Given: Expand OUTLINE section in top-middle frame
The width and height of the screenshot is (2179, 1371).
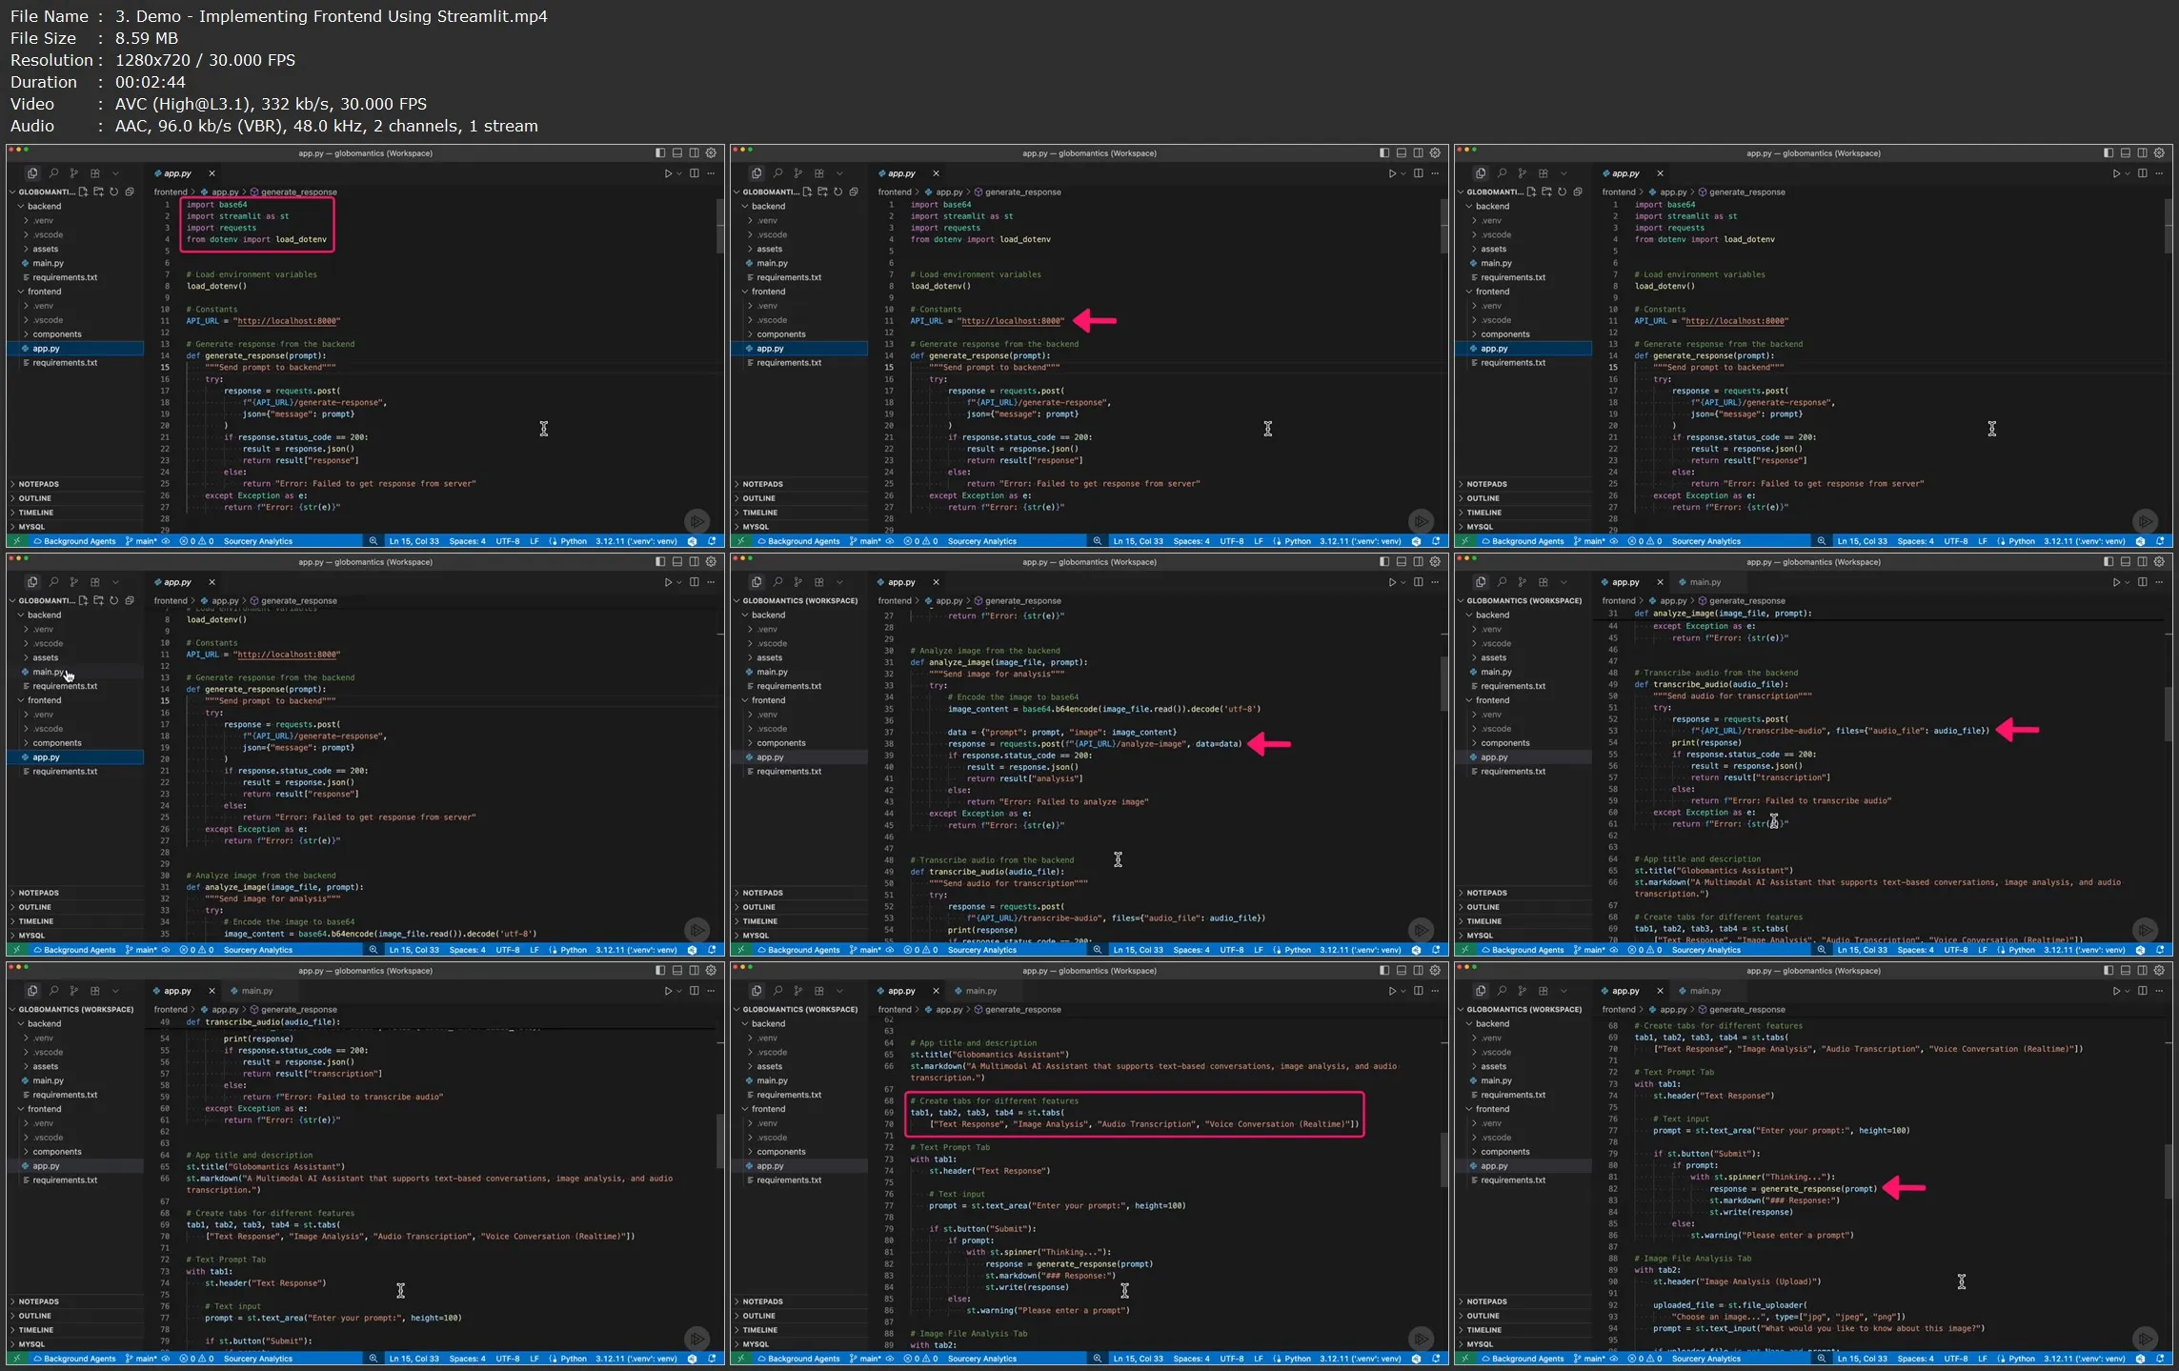Looking at the screenshot, I should [800, 498].
